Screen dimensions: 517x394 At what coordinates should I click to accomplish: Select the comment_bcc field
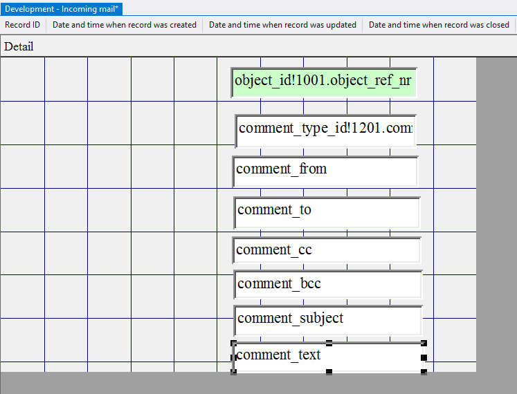click(327, 284)
